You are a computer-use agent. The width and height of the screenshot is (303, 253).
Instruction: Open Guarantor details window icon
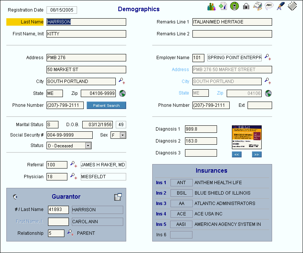tap(118, 197)
